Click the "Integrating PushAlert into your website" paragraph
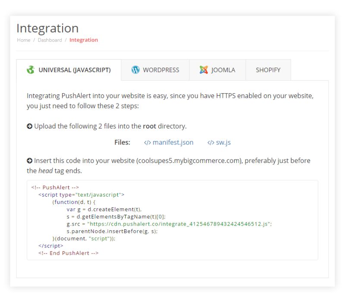This screenshot has height=304, width=345. pyautogui.click(x=170, y=101)
